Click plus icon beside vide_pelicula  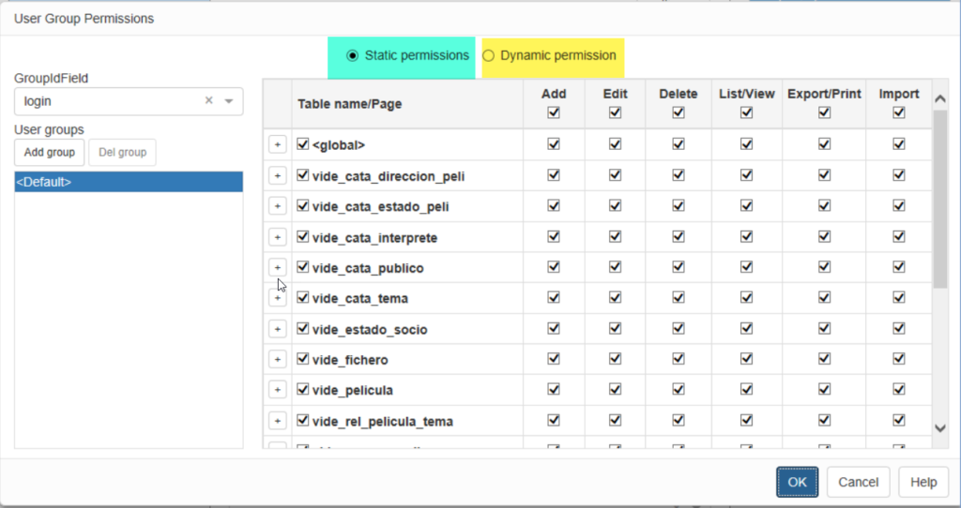point(277,390)
